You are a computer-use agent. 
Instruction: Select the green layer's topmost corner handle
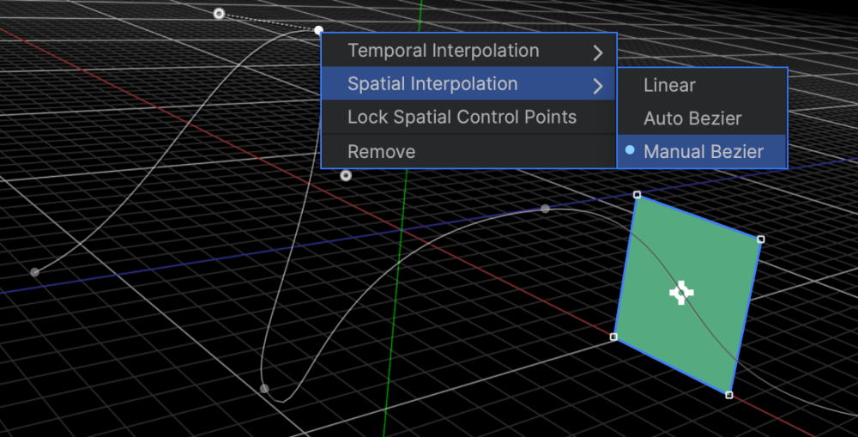[x=637, y=195]
